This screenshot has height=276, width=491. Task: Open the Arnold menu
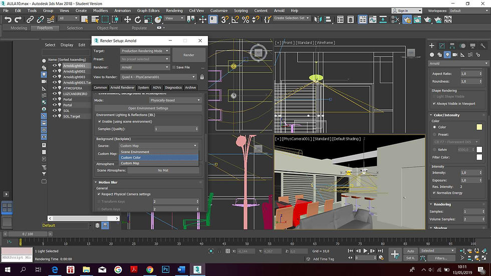[279, 11]
